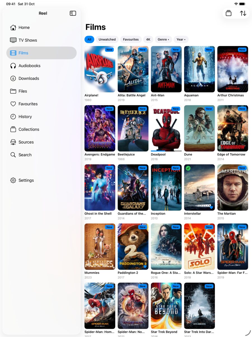Open the collections view icon in top toolbar
The width and height of the screenshot is (252, 337).
click(x=228, y=13)
